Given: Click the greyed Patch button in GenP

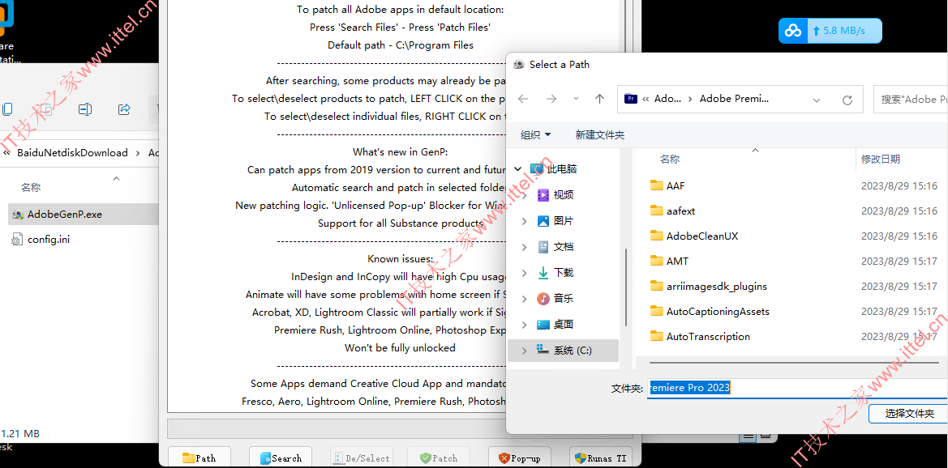Looking at the screenshot, I should coord(439,457).
